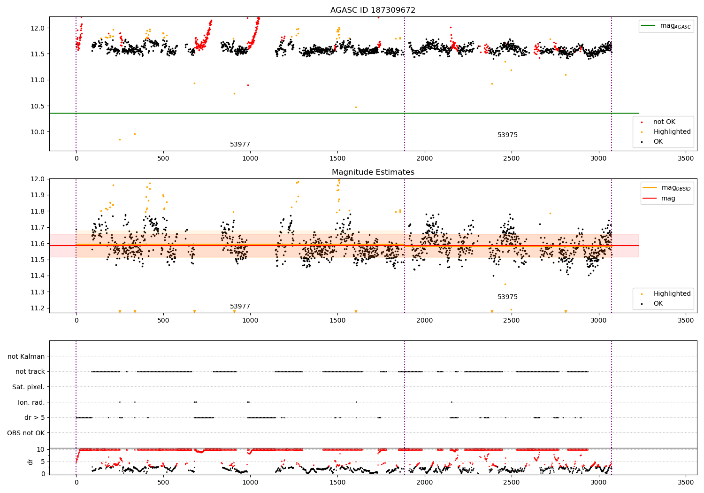Click the '53975' annotation in the top plot
This screenshot has height=493, width=704.
(507, 135)
